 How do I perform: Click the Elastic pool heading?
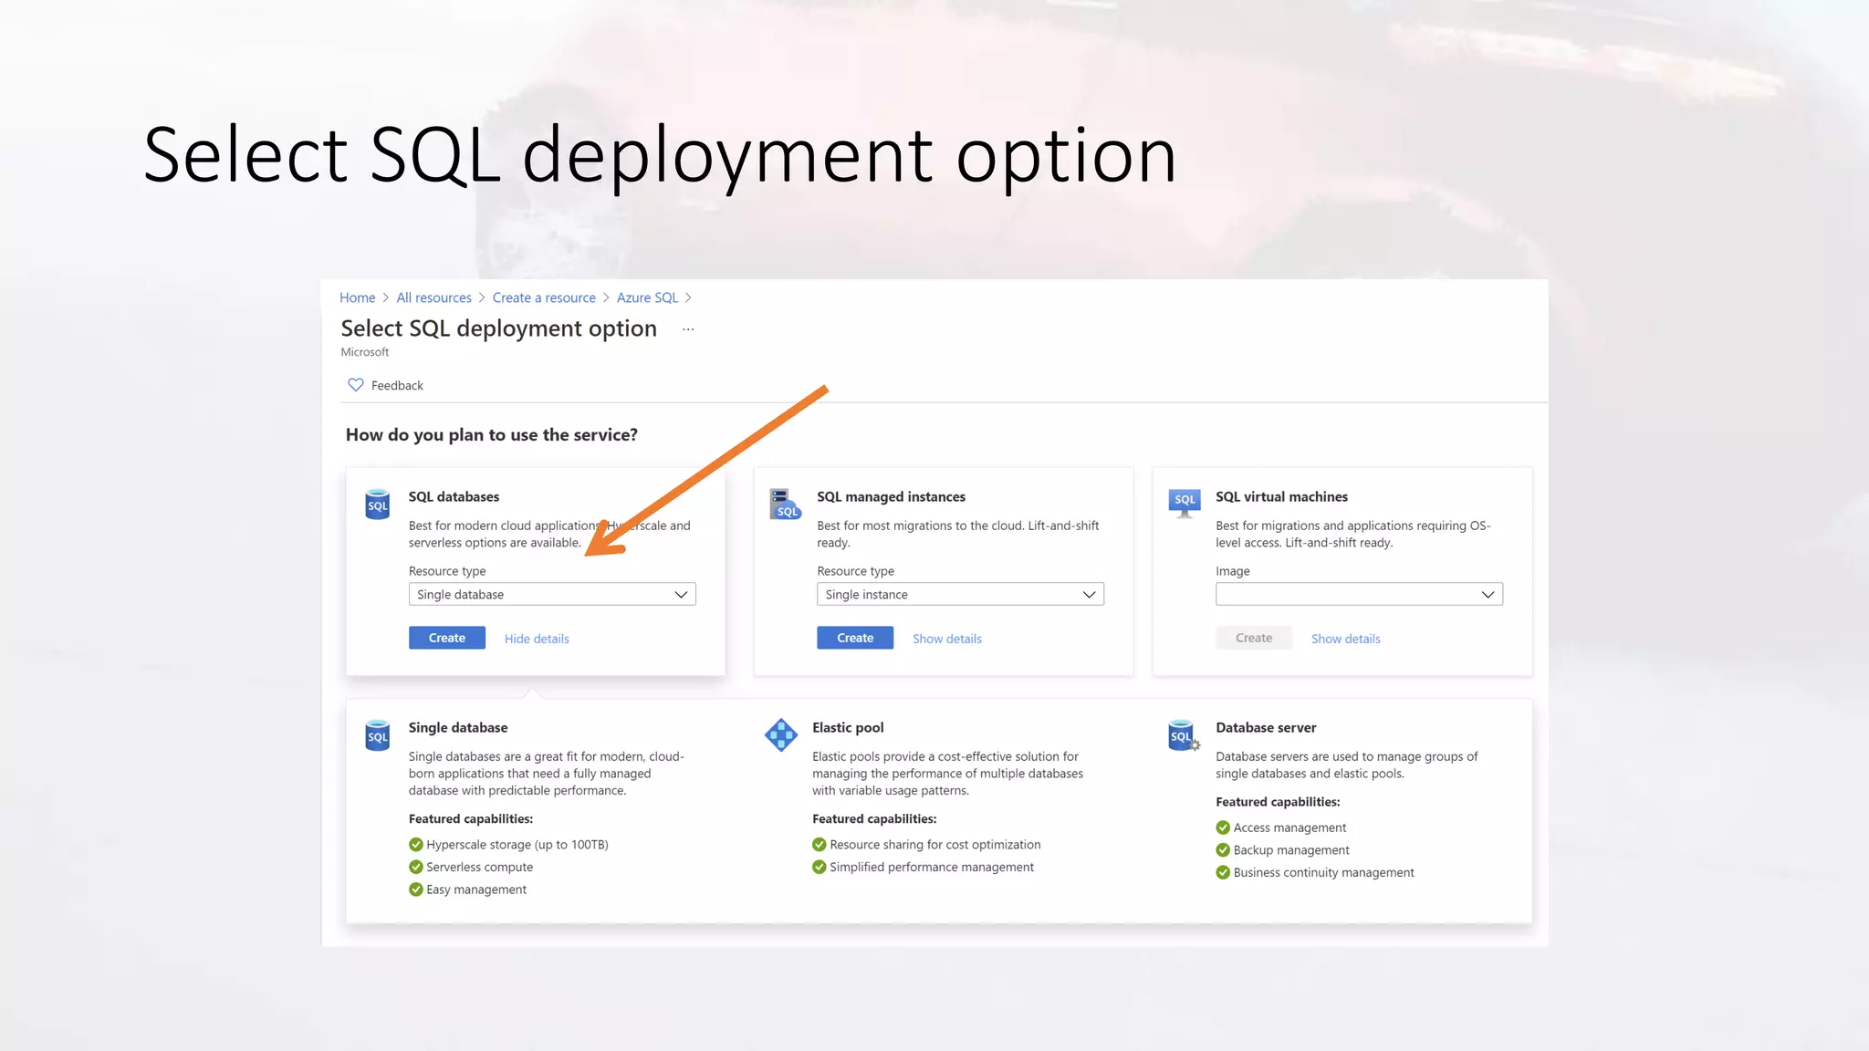[x=848, y=728]
